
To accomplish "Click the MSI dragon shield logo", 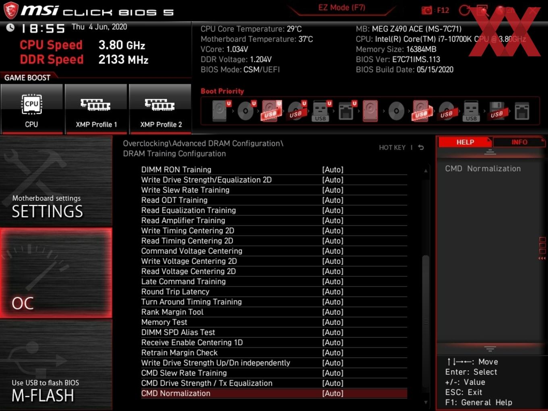I will [x=11, y=10].
